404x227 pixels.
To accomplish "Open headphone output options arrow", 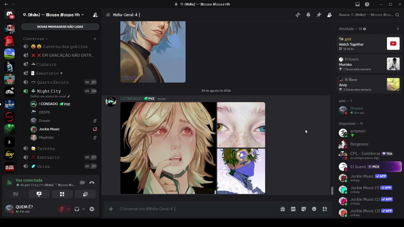I will [x=83, y=209].
